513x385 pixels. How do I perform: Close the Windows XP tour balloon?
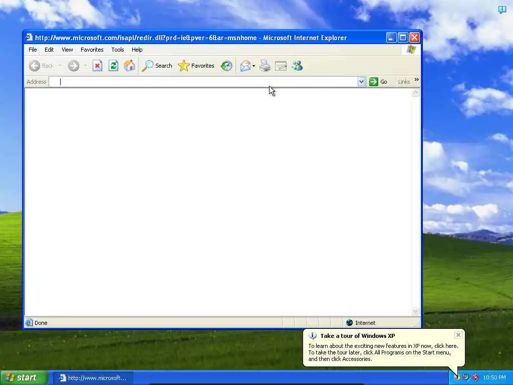pos(458,335)
